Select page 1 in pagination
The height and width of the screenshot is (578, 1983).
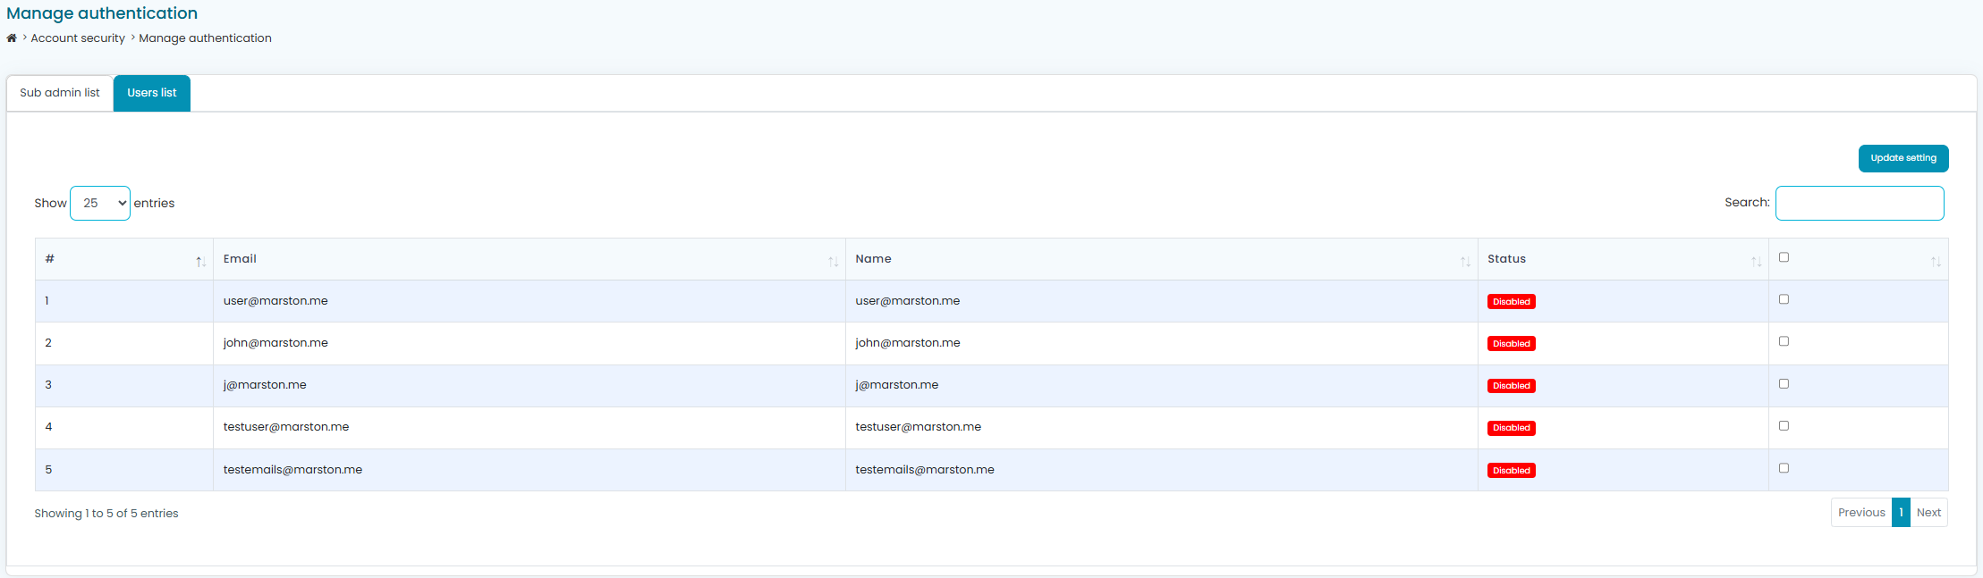click(x=1901, y=513)
